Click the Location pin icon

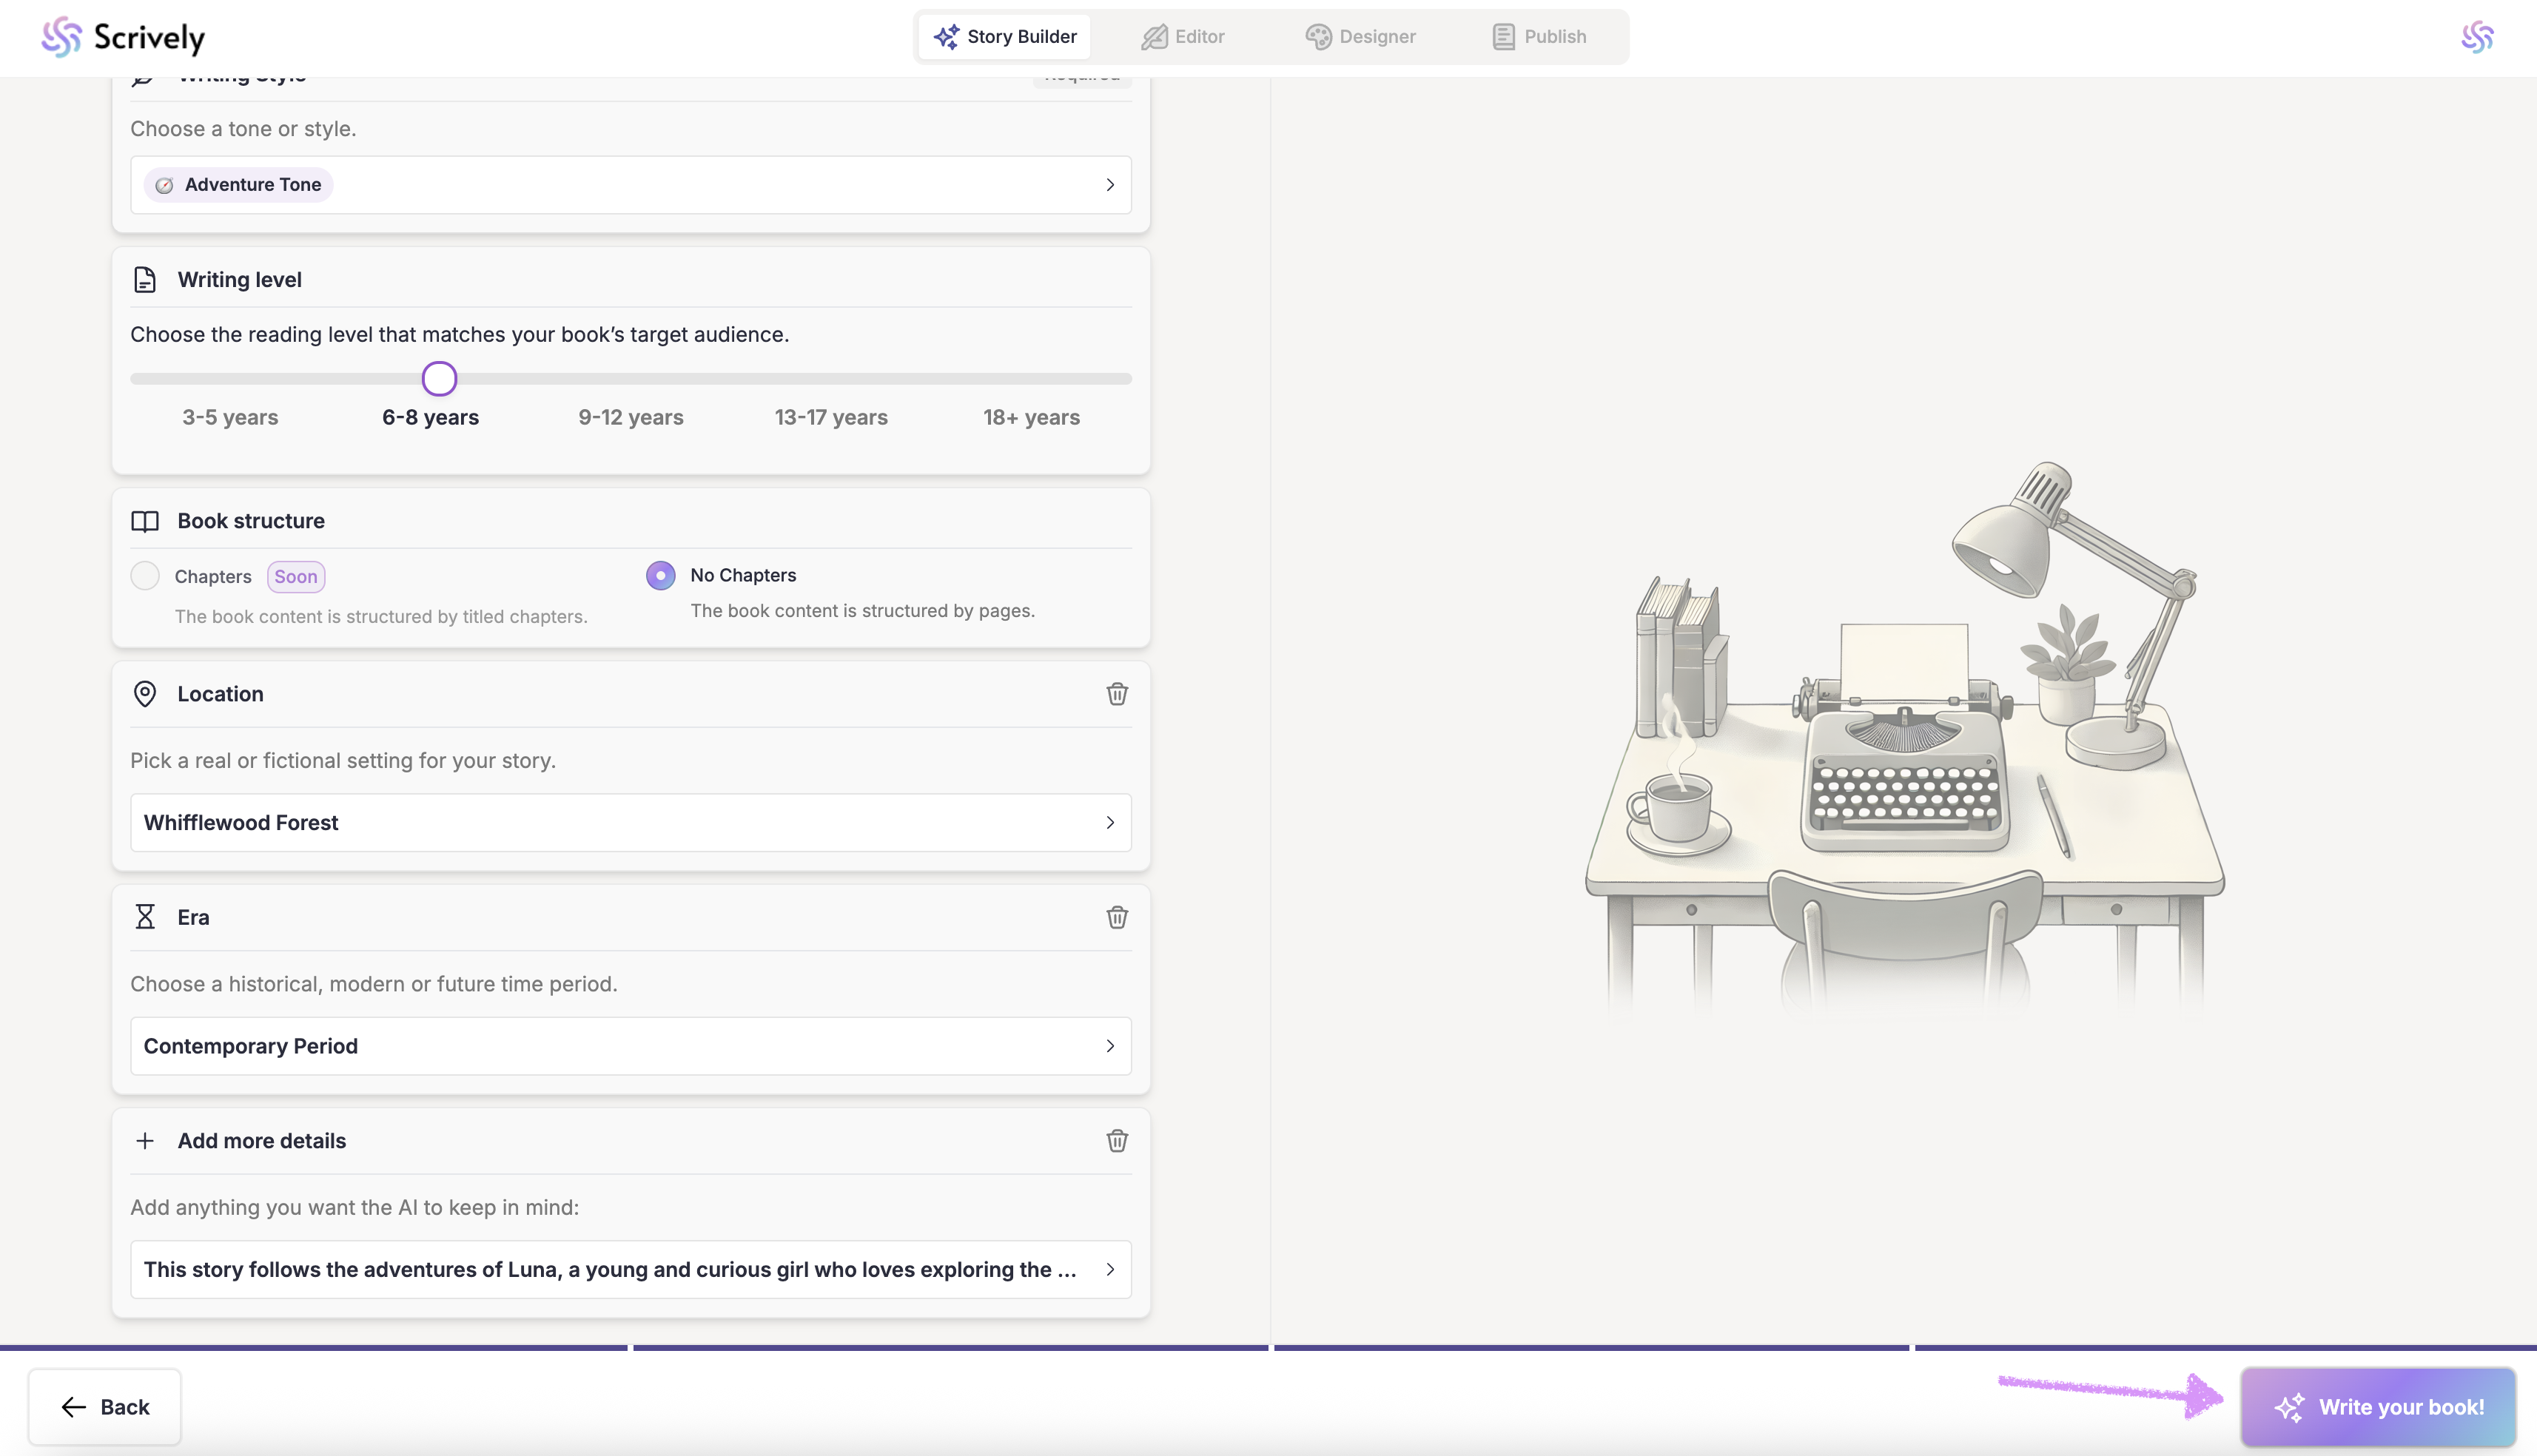tap(145, 694)
